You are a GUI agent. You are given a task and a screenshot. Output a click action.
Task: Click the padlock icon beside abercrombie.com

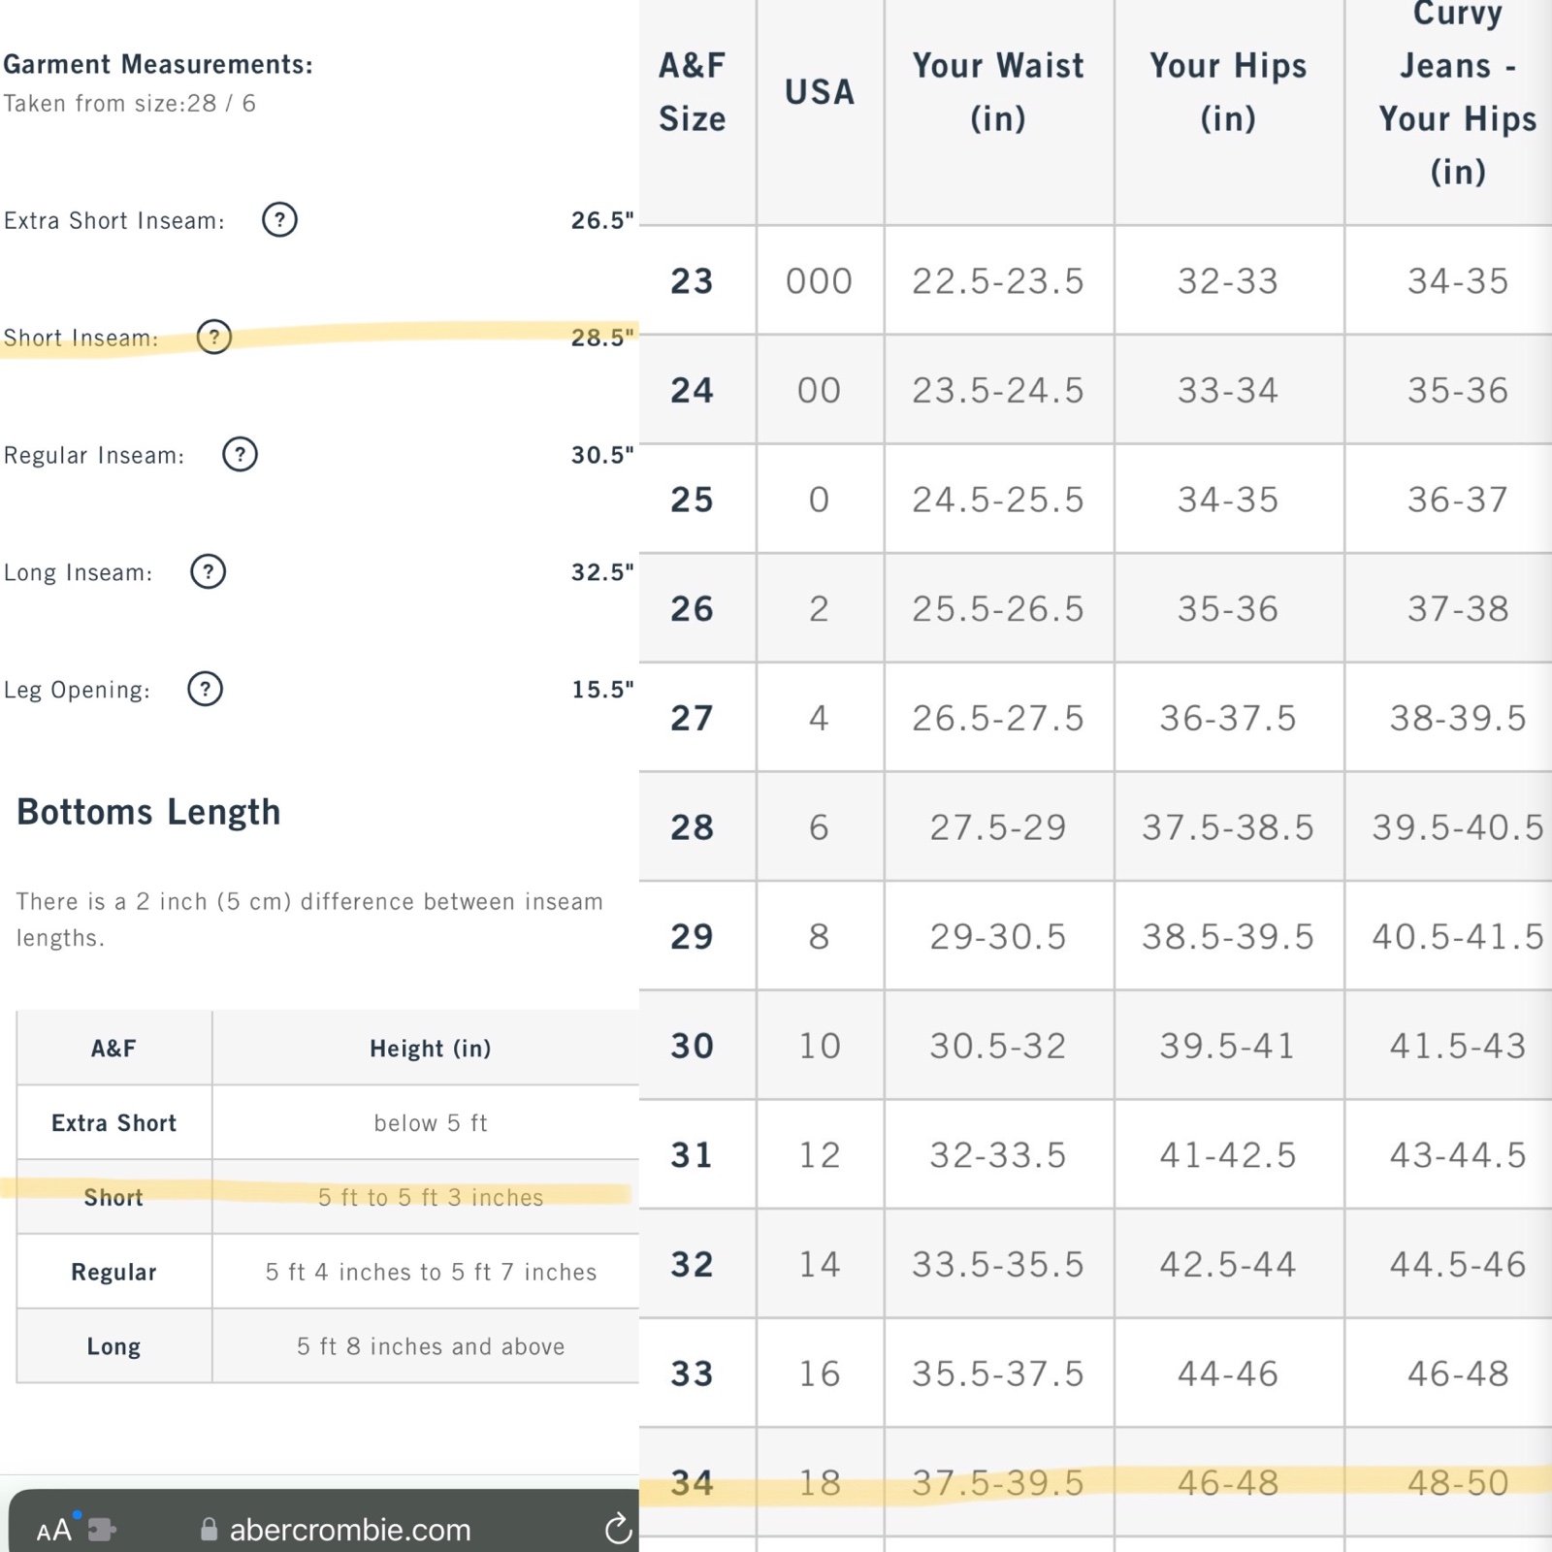click(x=209, y=1529)
